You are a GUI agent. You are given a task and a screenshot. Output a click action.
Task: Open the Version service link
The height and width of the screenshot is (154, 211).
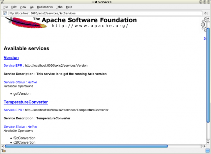[11, 58]
